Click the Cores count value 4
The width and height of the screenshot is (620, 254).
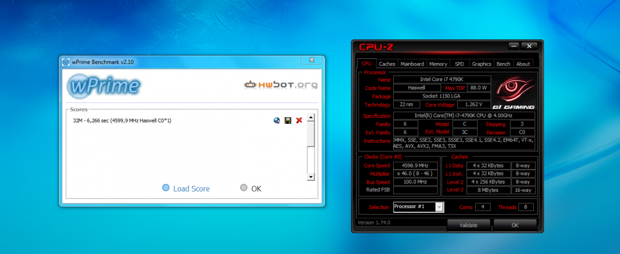click(483, 207)
